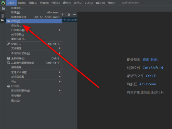Open the 帮助(H) menu
Image resolution: width=172 pixels, height=129 pixels.
click(112, 3)
